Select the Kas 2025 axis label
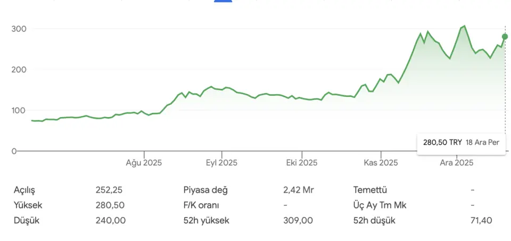The width and height of the screenshot is (511, 241). click(x=381, y=163)
